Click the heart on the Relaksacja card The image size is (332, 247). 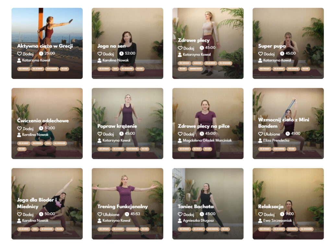(x=260, y=214)
